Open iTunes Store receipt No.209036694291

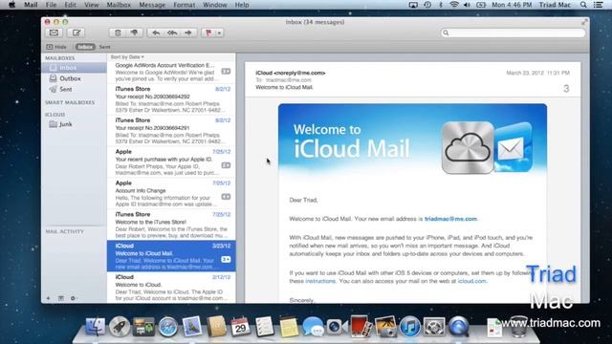[171, 131]
